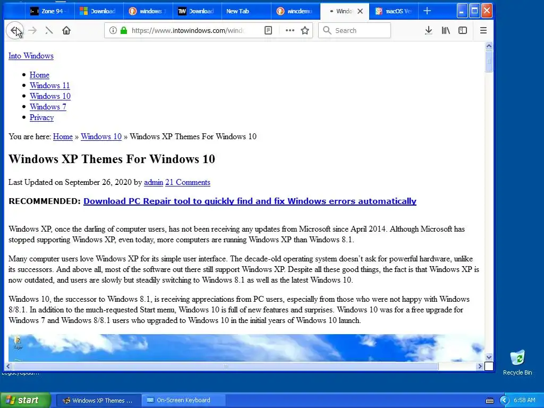Click the green padlock security icon

[123, 30]
